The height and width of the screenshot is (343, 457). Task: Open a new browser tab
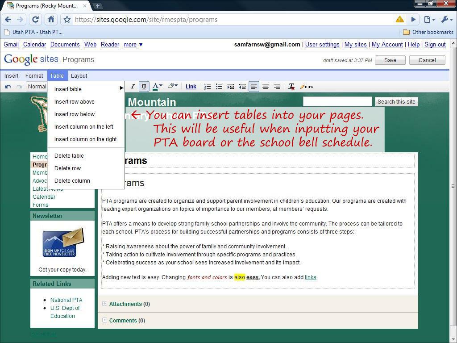98,5
